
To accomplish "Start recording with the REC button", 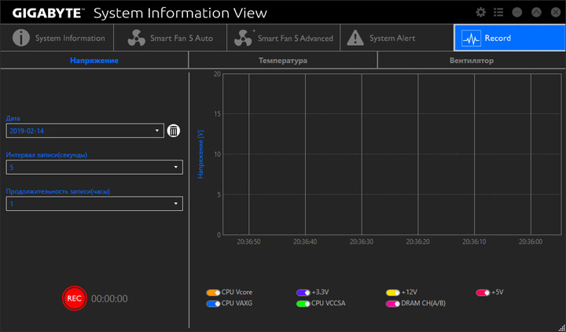I will point(75,298).
